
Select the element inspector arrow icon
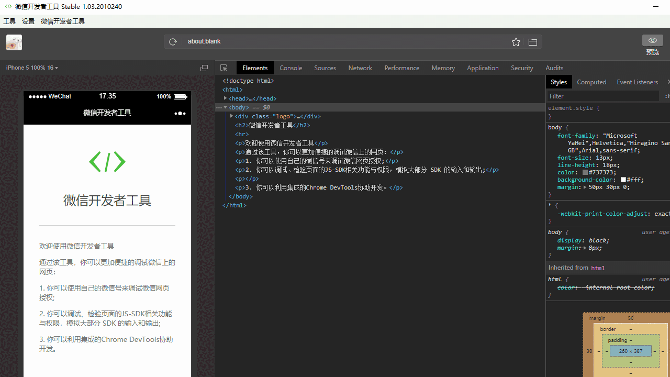(224, 68)
